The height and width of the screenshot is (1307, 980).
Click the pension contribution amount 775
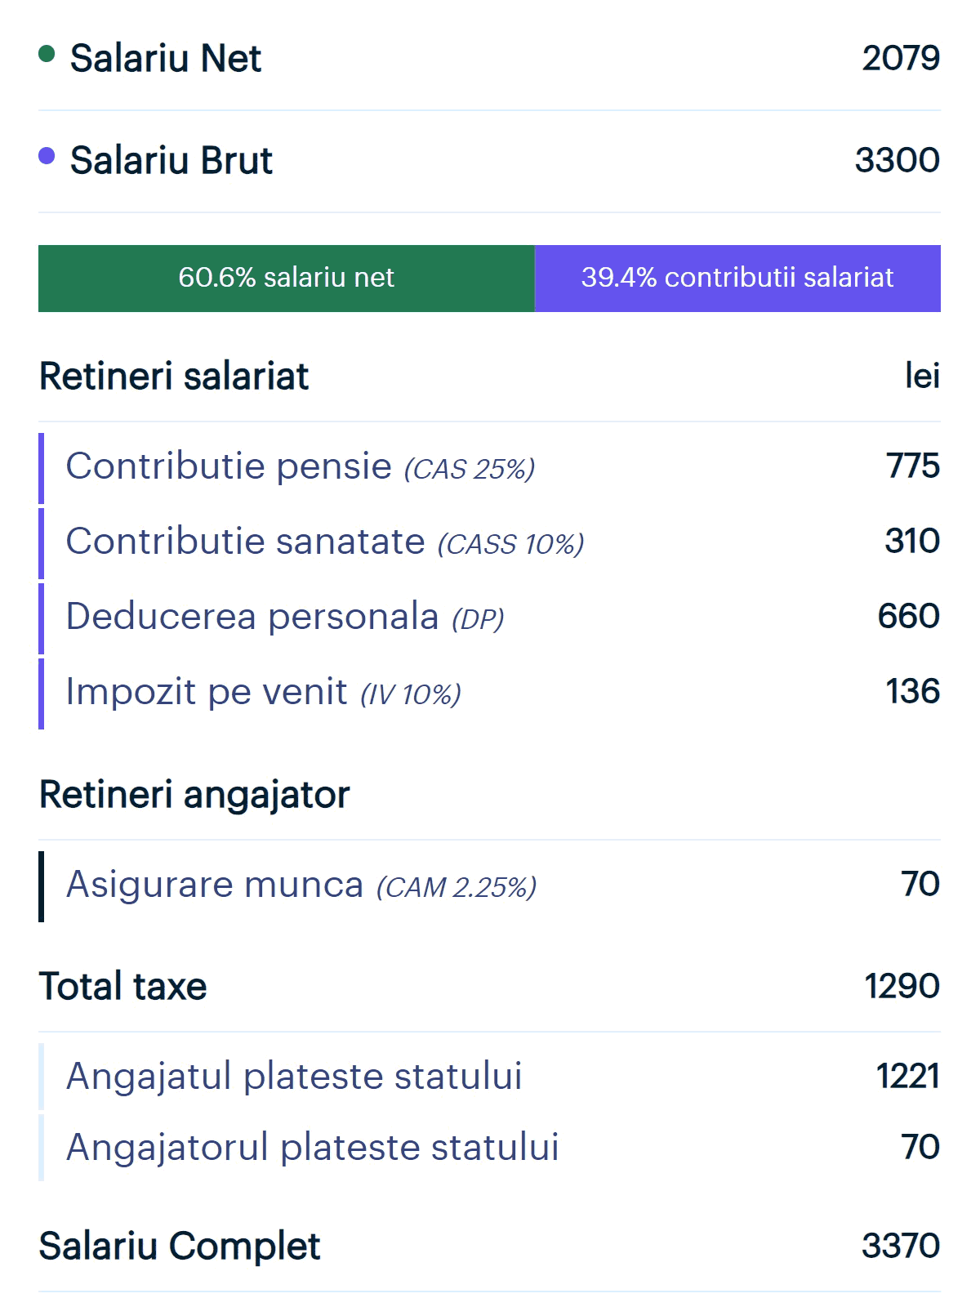pyautogui.click(x=912, y=466)
